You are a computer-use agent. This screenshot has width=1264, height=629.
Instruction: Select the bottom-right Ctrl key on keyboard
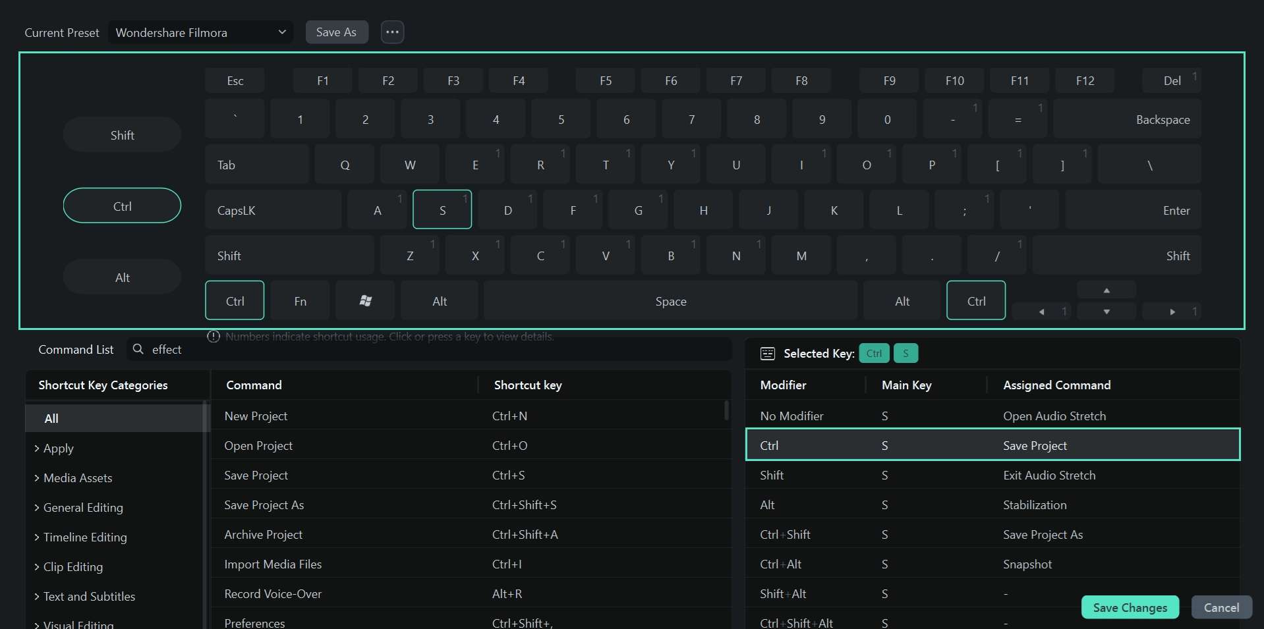(976, 301)
